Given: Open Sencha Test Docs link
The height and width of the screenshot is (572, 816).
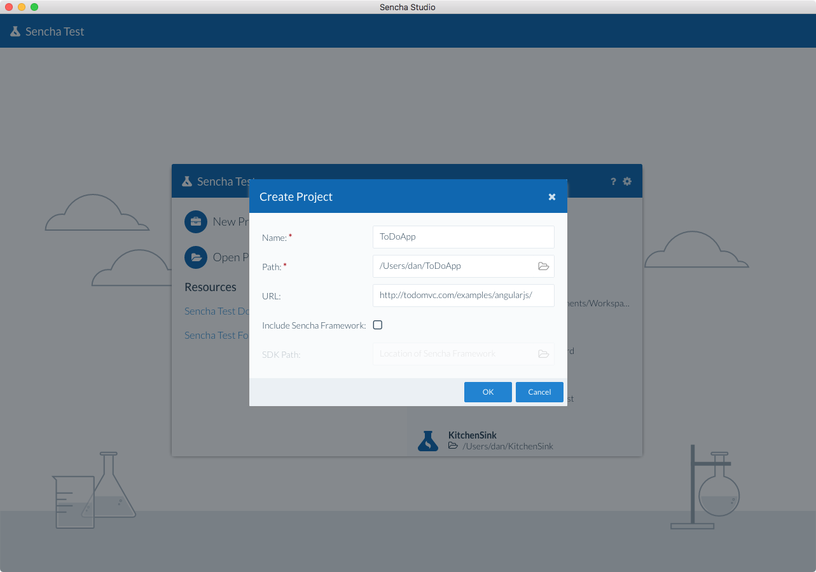Looking at the screenshot, I should coord(216,311).
